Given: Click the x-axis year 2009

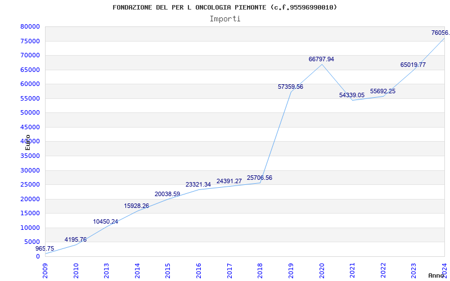Looking at the screenshot, I should (45, 271).
